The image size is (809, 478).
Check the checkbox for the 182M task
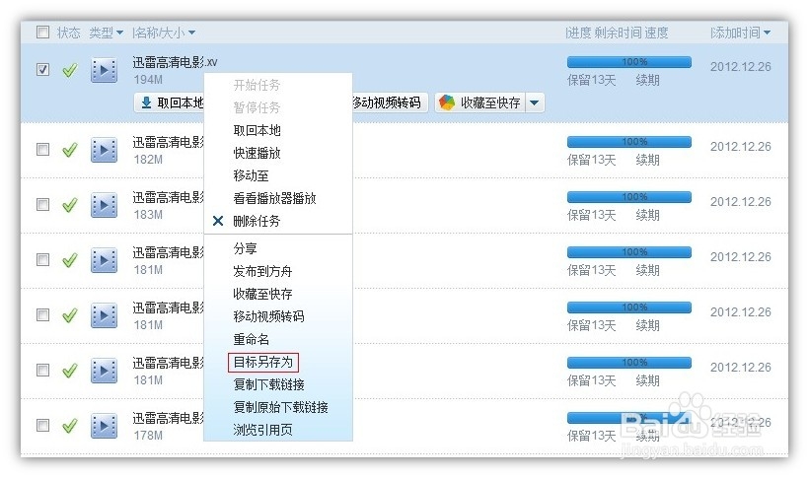[x=42, y=150]
